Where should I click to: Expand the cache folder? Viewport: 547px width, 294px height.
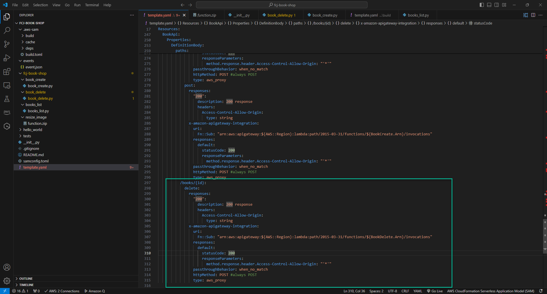click(76, 42)
